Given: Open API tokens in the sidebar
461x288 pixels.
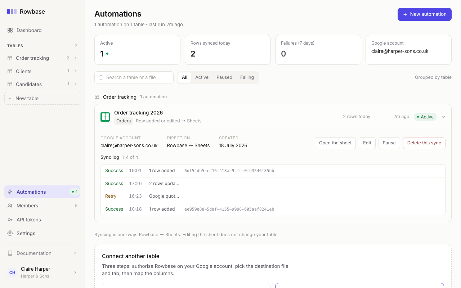Looking at the screenshot, I should click(42, 220).
